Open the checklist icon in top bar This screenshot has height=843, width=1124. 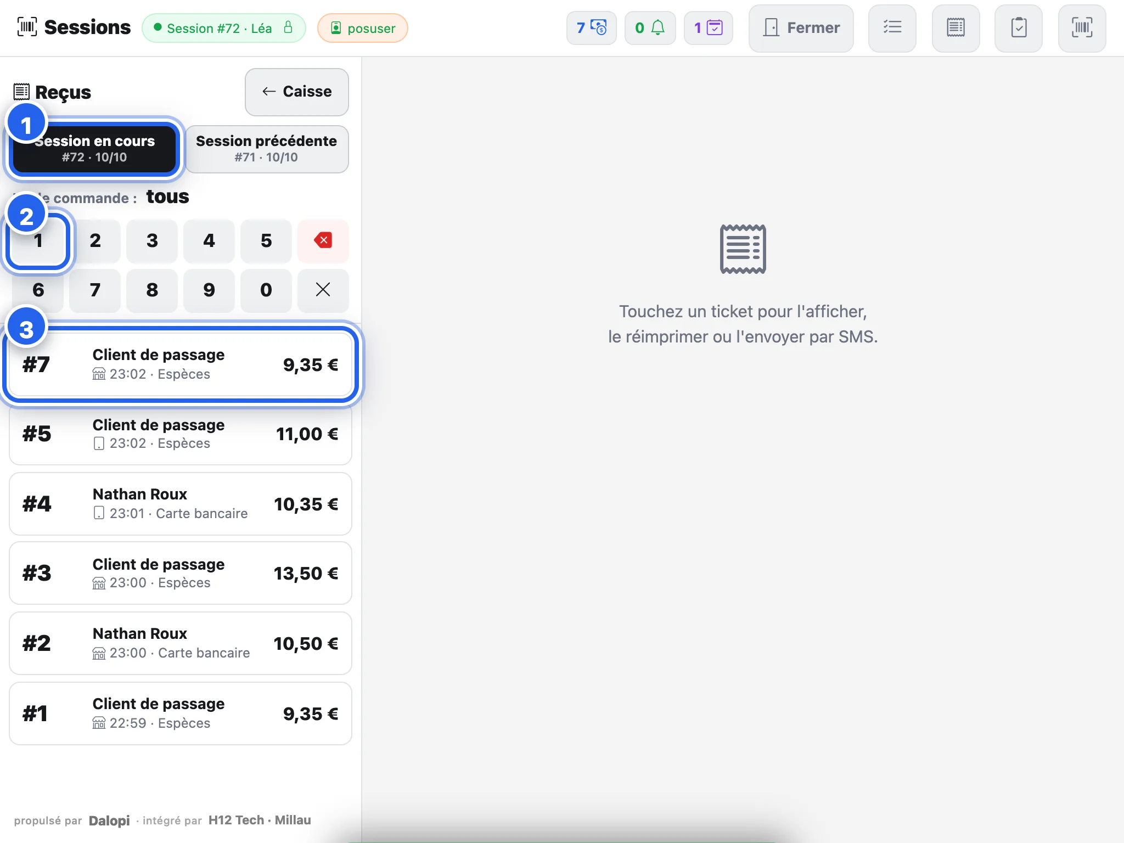click(x=892, y=28)
